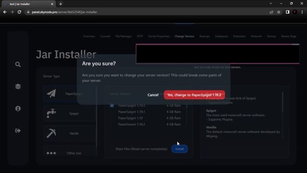Open the browser side panel icon
Image resolution: width=307 pixels, height=173 pixels.
click(x=287, y=12)
